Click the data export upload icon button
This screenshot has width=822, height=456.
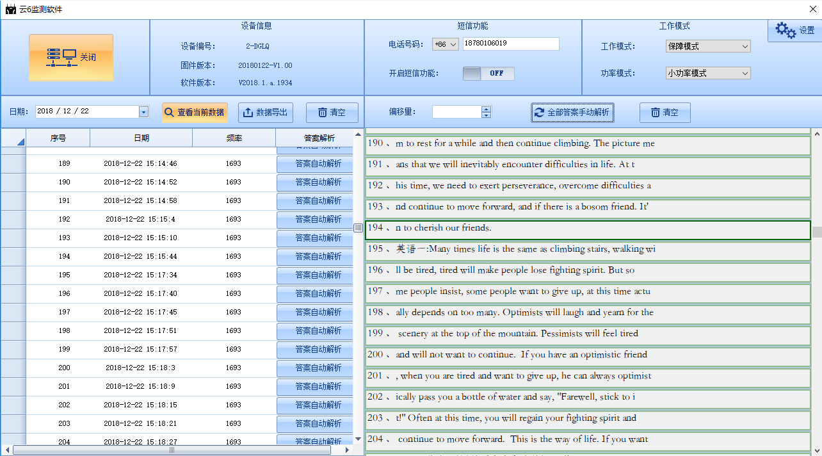click(x=266, y=112)
